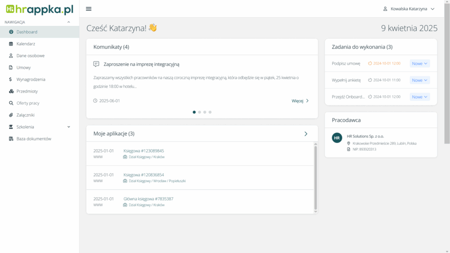The height and width of the screenshot is (253, 450).
Task: Select the second announcement carousel dot
Action: [x=200, y=112]
